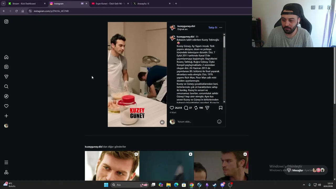
Task: Unmute the video with speaker icon
Action: [x=162, y=122]
